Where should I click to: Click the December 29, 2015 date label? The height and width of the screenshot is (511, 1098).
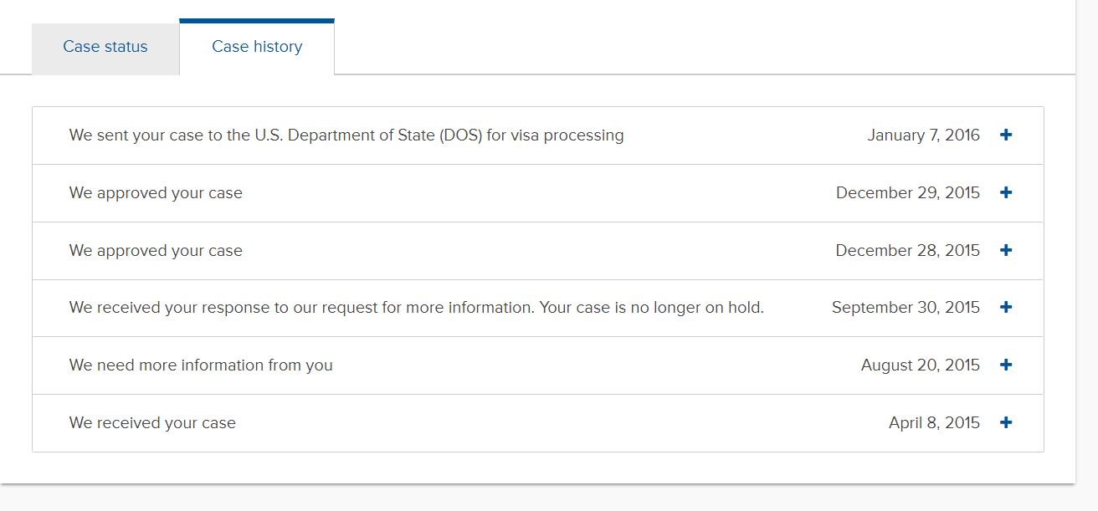coord(907,192)
